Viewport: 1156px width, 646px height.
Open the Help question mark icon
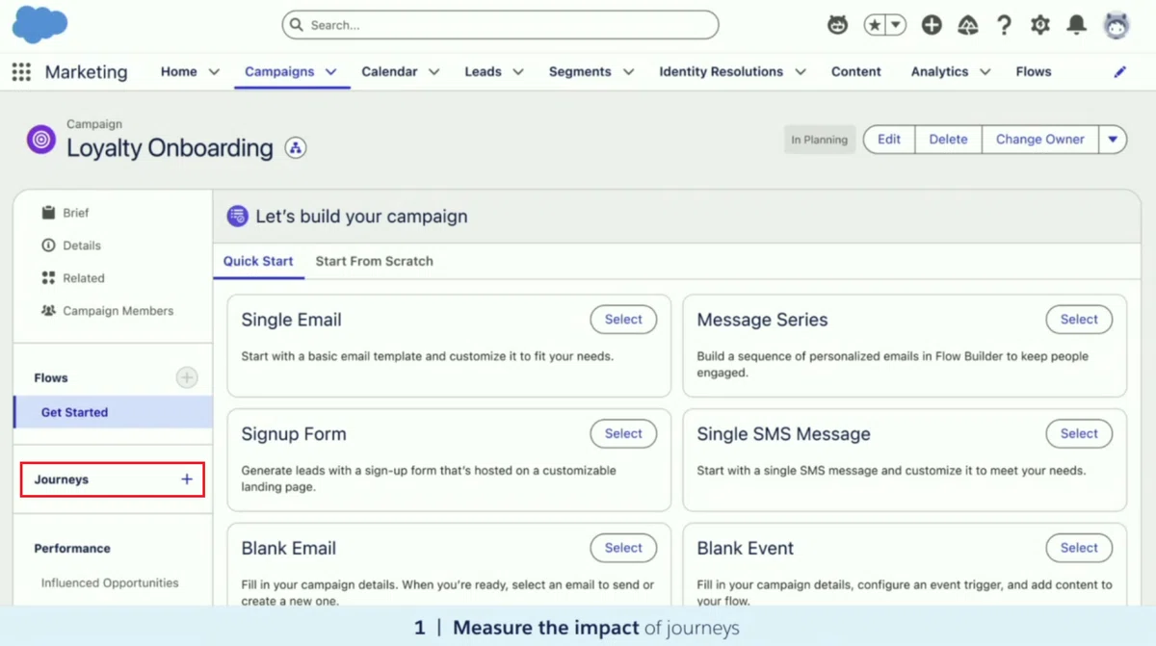pyautogui.click(x=1004, y=26)
